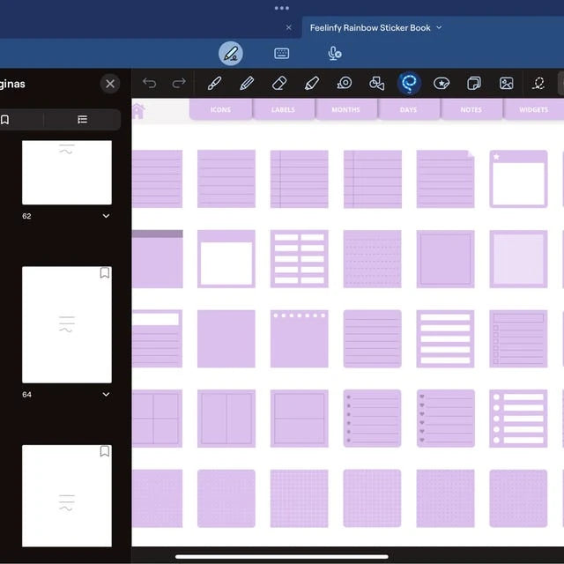Open the MONTHS tab
Viewport: 564px width, 564px height.
click(x=345, y=109)
